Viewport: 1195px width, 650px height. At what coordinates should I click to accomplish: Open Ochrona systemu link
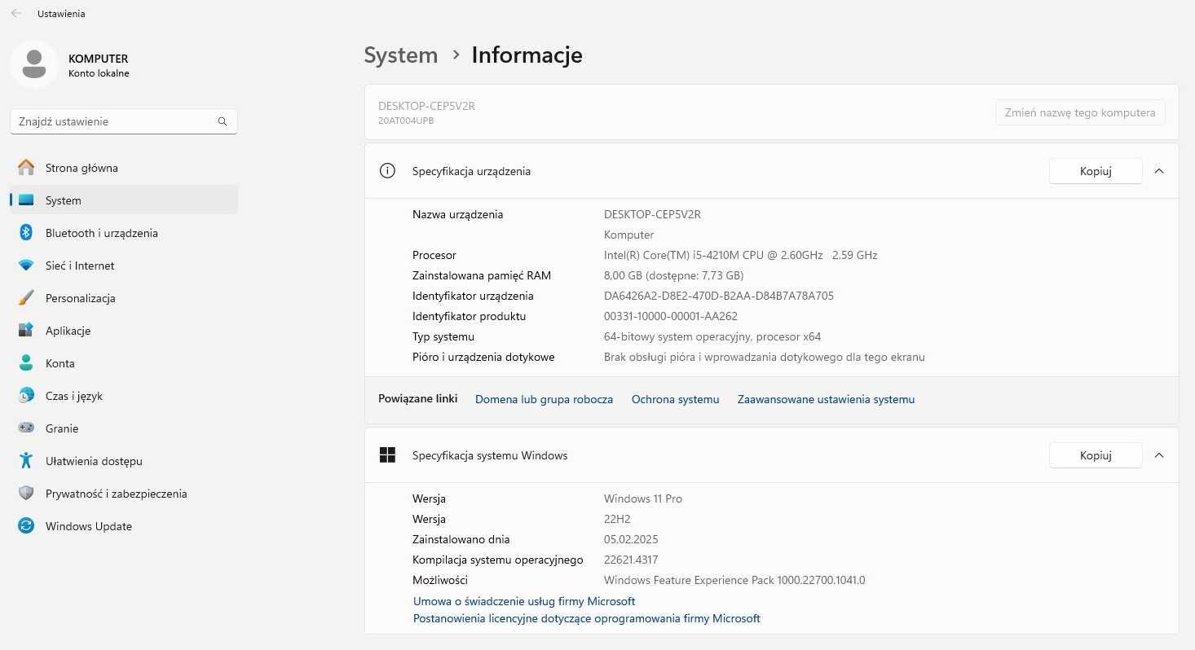tap(675, 399)
